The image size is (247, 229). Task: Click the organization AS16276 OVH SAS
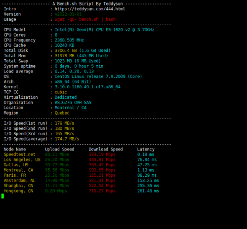pyautogui.click(x=73, y=103)
